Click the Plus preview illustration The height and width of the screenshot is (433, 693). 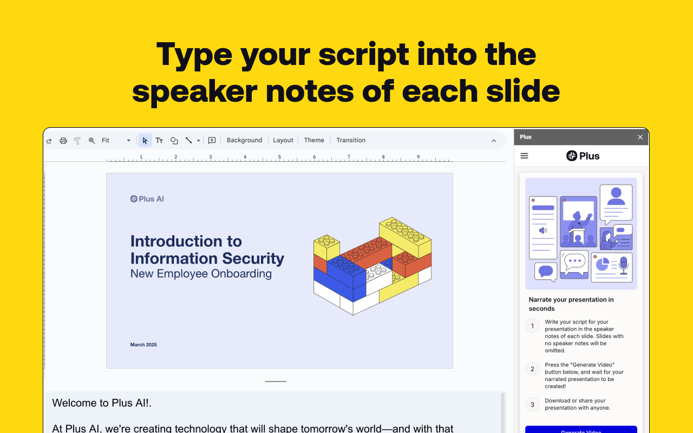click(581, 233)
